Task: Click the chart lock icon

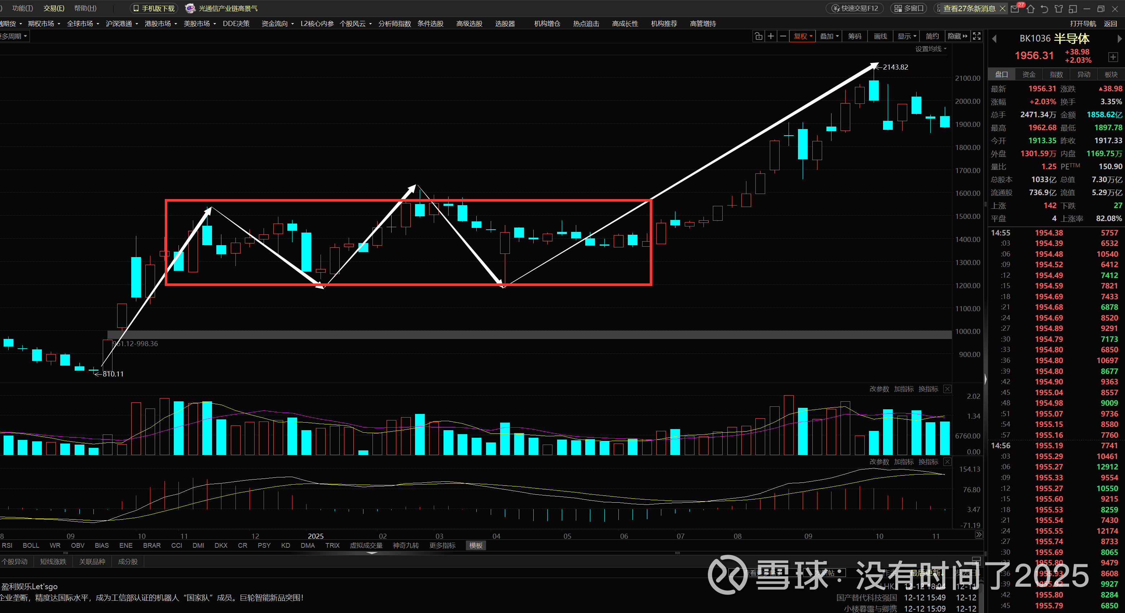Action: [x=759, y=36]
